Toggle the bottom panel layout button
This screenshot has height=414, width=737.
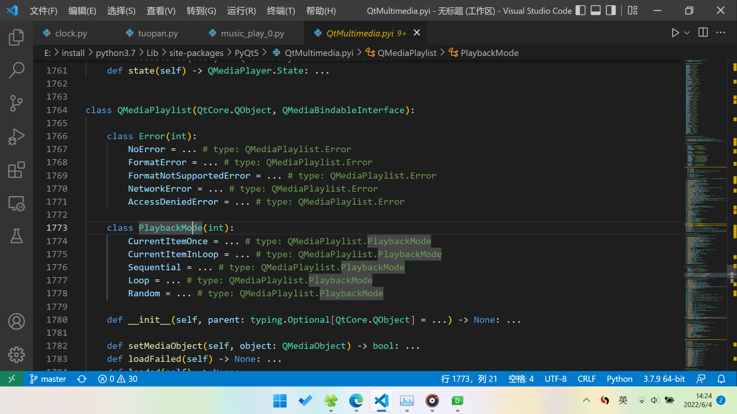point(595,10)
